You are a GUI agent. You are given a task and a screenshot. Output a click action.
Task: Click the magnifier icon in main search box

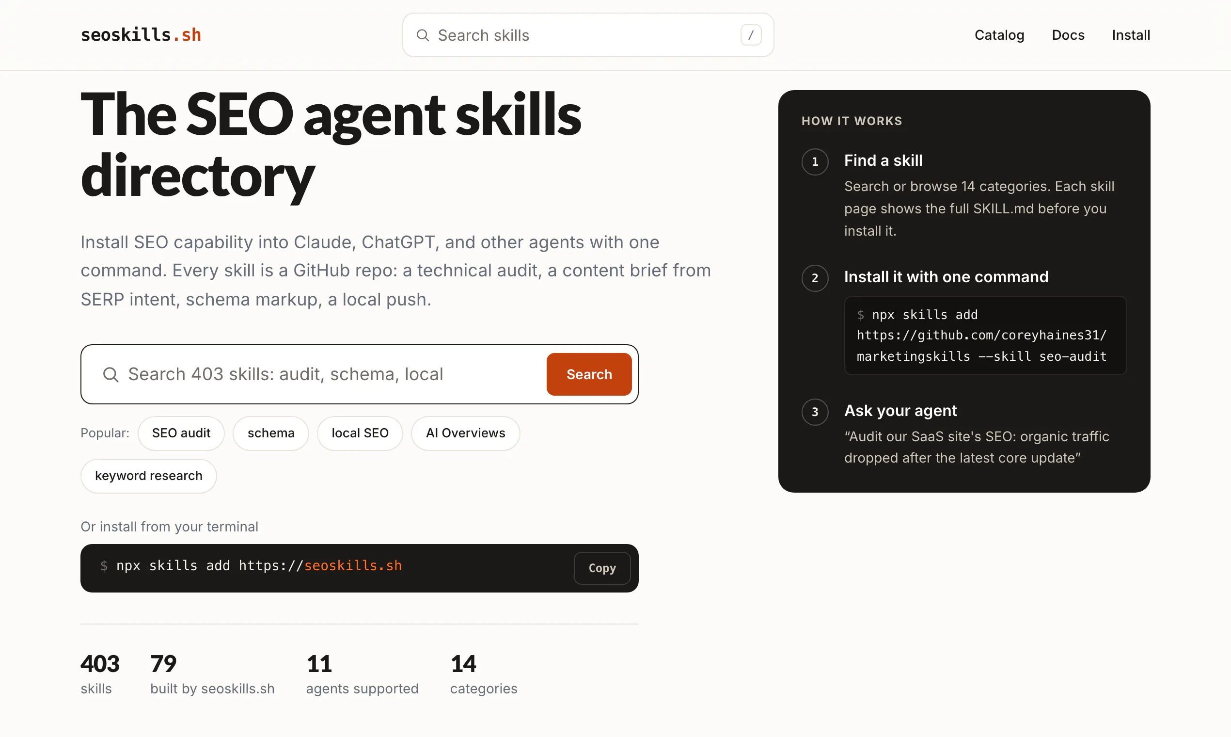tap(110, 374)
